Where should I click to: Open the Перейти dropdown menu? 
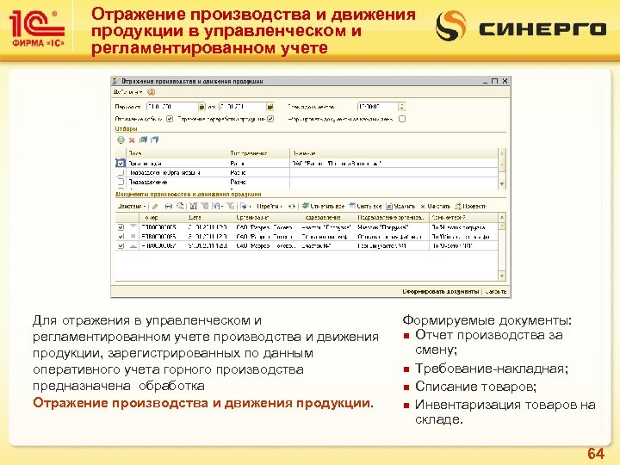point(270,206)
